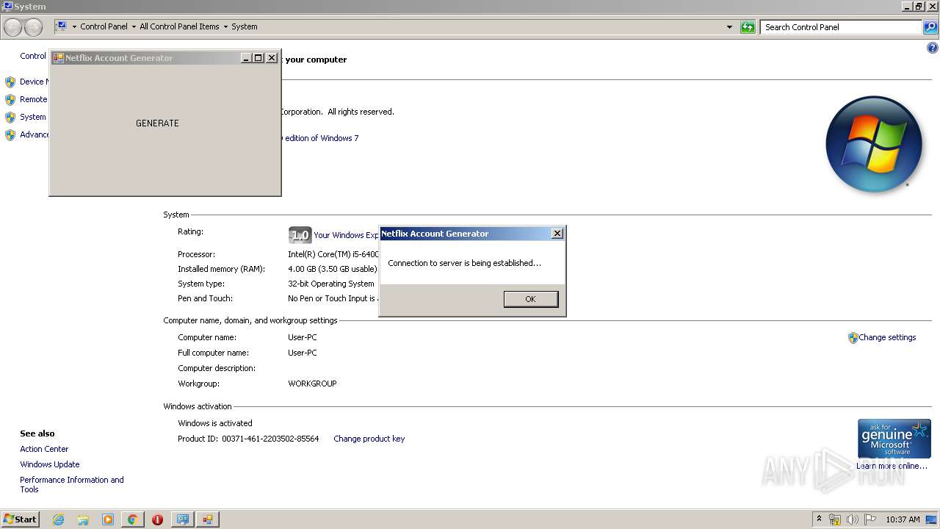Select All Control Panel Items breadcrumb
Screen dimensions: 940x529
click(179, 26)
